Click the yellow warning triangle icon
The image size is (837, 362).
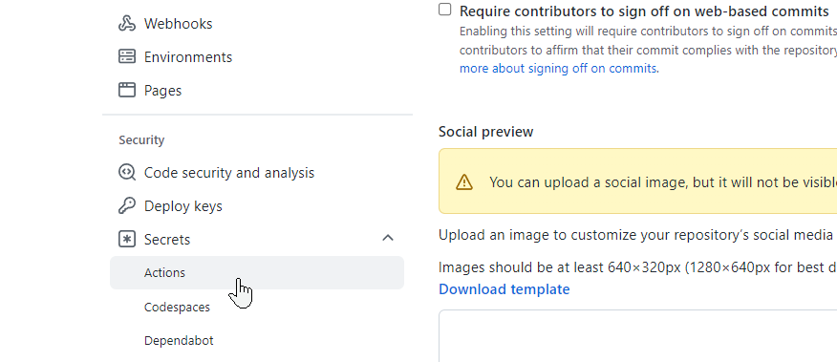[463, 182]
